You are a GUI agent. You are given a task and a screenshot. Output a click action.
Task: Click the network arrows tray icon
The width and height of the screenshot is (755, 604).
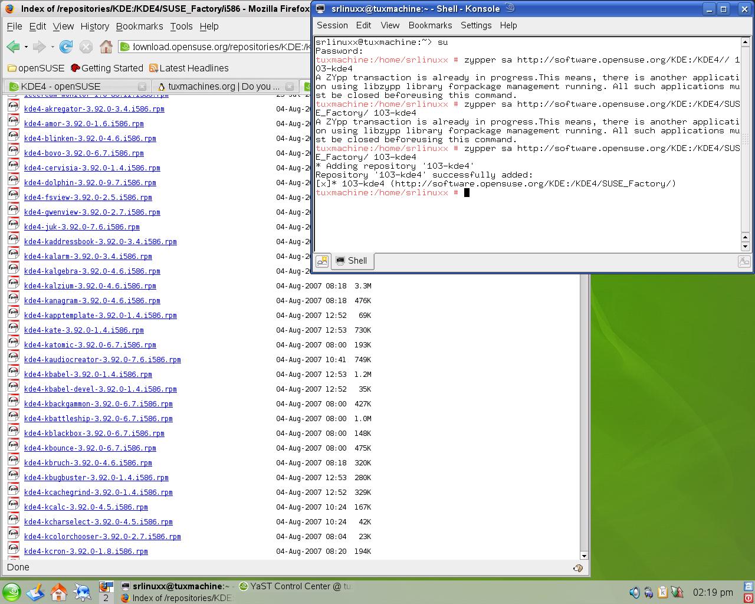677,592
